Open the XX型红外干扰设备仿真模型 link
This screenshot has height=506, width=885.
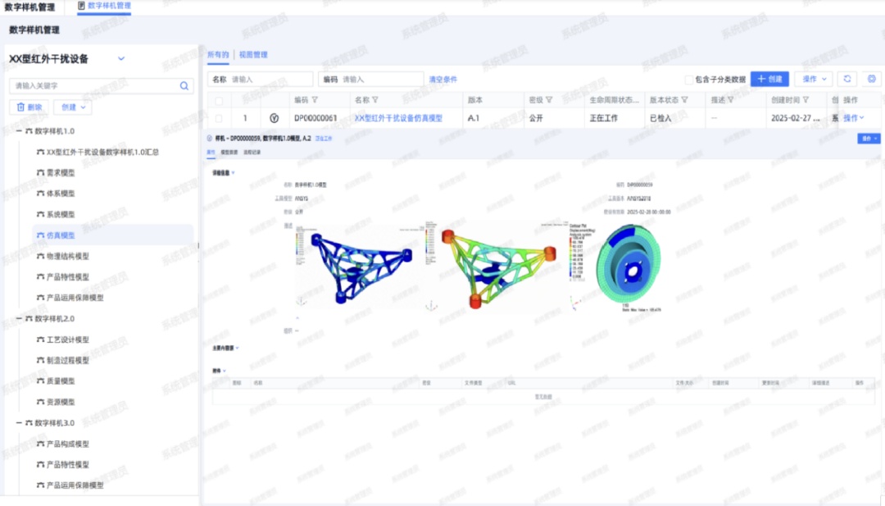click(x=398, y=118)
